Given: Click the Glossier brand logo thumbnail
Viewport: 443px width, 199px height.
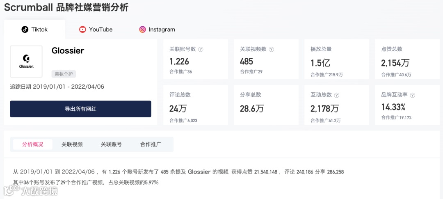Looking at the screenshot, I should (x=26, y=62).
